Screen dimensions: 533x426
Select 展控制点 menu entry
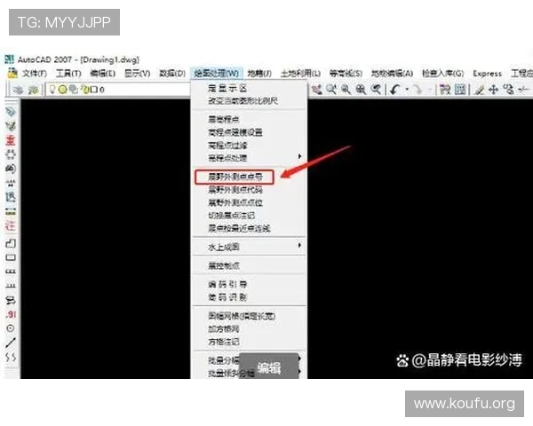(250, 265)
